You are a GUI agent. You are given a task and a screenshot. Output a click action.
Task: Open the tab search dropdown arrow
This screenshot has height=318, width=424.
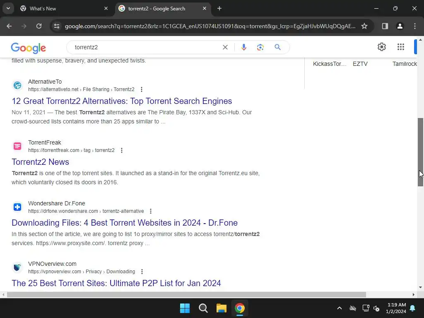8,8
